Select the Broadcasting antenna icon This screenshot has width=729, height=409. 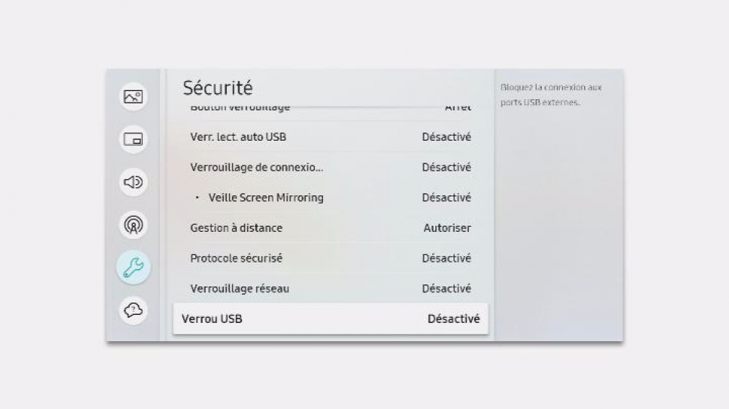coord(133,225)
